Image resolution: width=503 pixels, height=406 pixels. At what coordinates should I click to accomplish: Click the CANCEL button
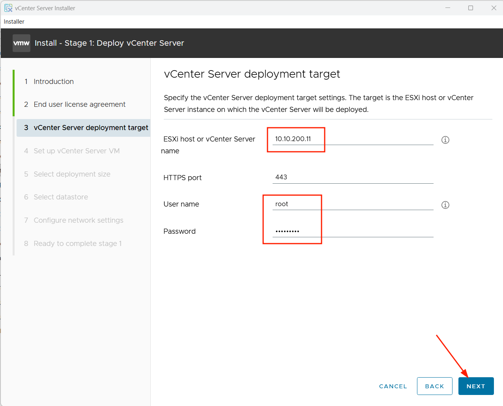pyautogui.click(x=393, y=386)
